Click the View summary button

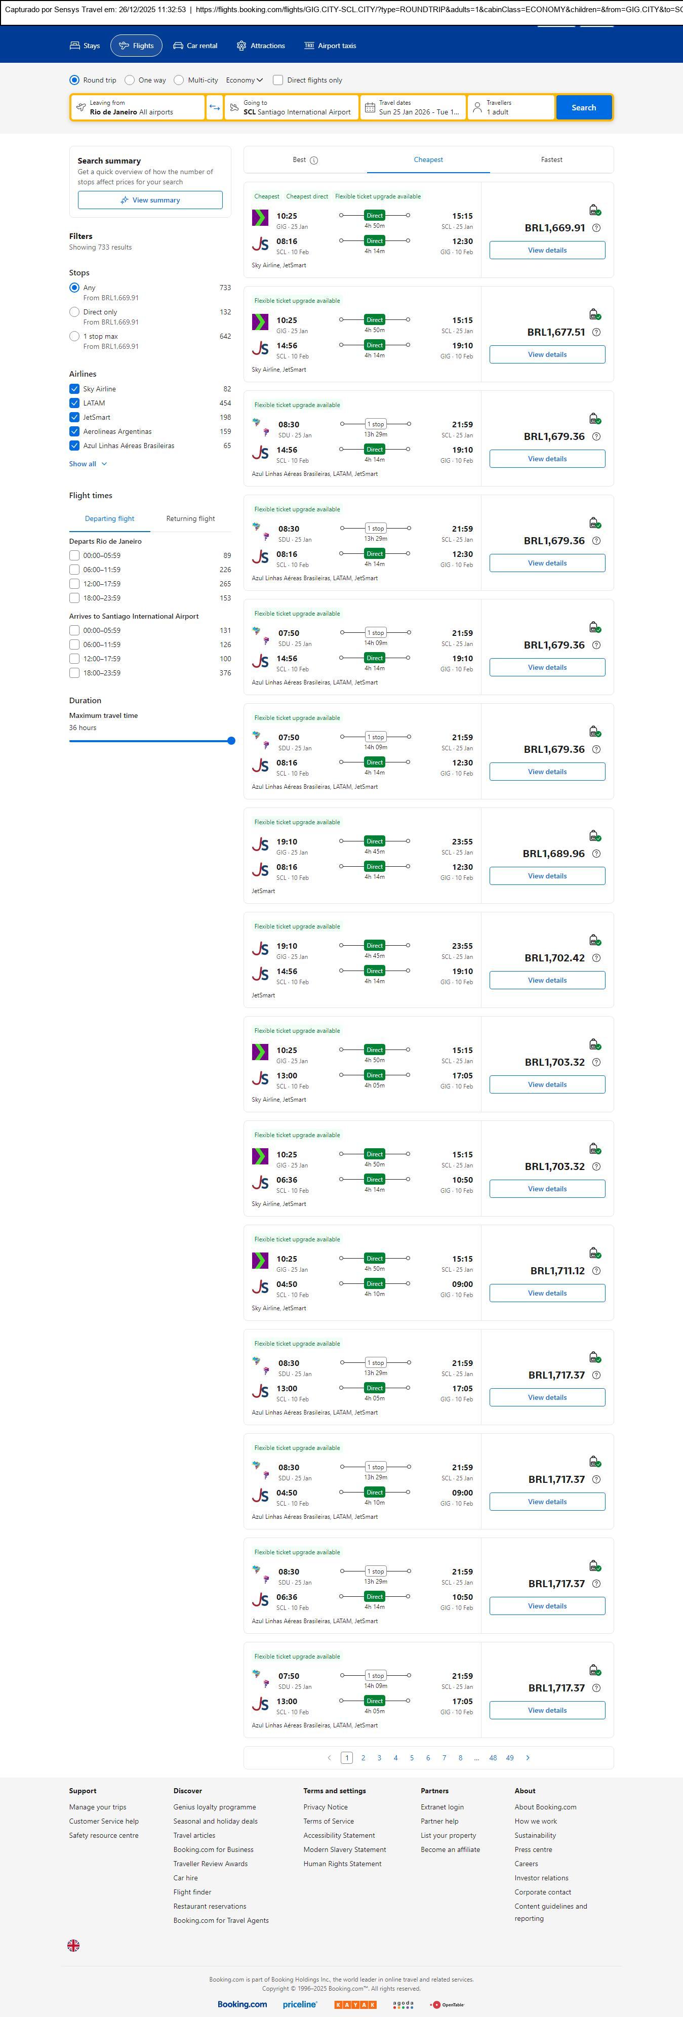tap(149, 200)
